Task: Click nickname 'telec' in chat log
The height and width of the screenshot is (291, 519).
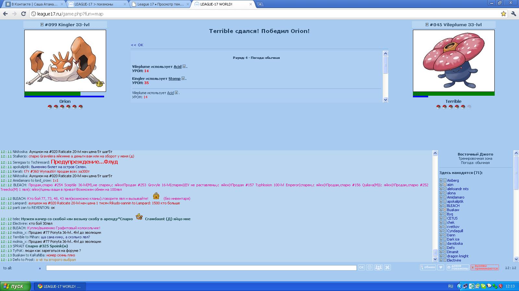Action: pos(16,219)
